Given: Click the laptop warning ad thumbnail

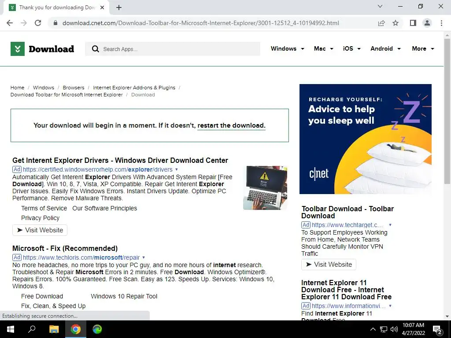Looking at the screenshot, I should [x=265, y=187].
